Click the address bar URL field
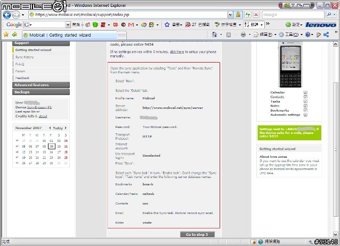340x246 pixels. [129, 14]
